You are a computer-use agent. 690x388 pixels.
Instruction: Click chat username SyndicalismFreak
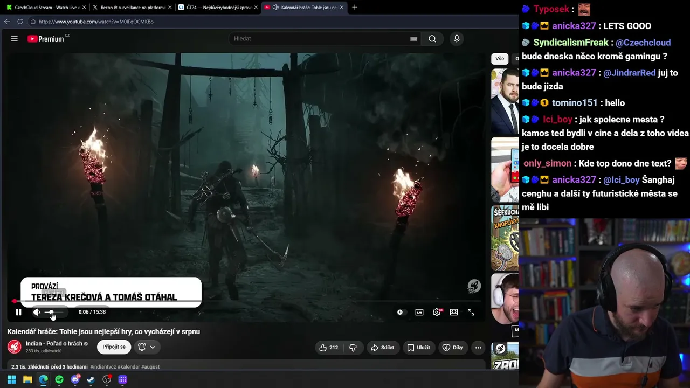(570, 43)
